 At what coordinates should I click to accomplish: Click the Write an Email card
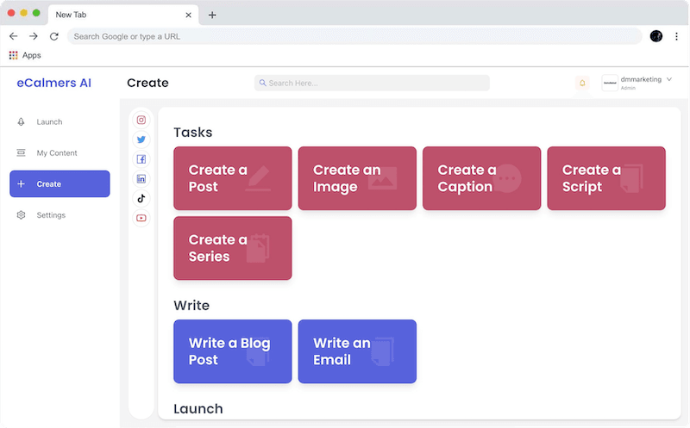tap(357, 351)
